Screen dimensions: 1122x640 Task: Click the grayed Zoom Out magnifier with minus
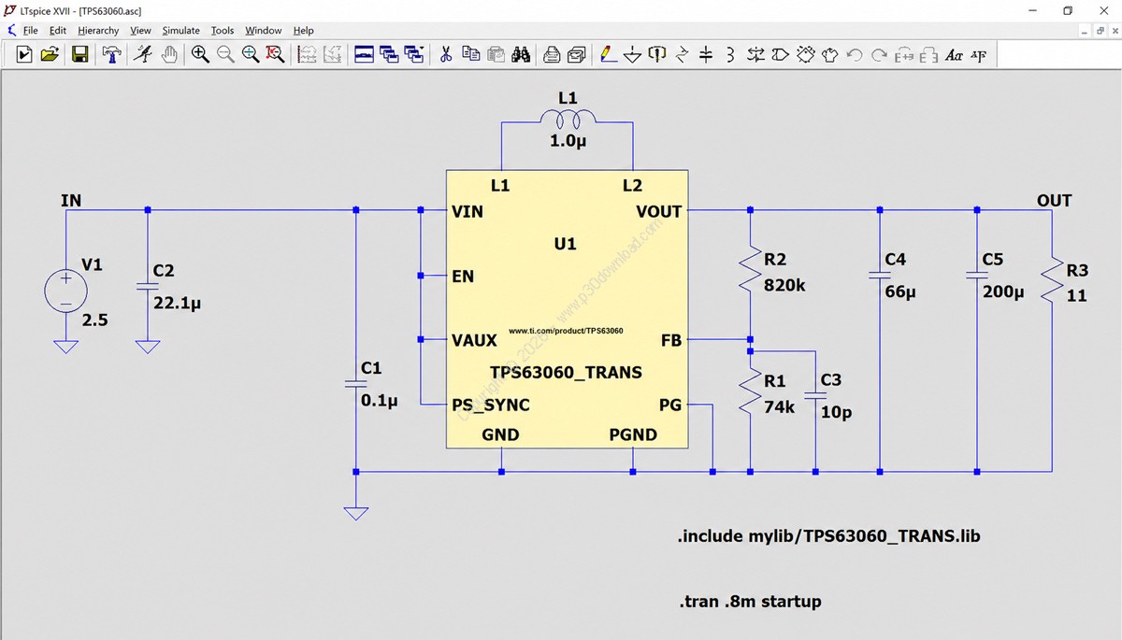(x=225, y=55)
